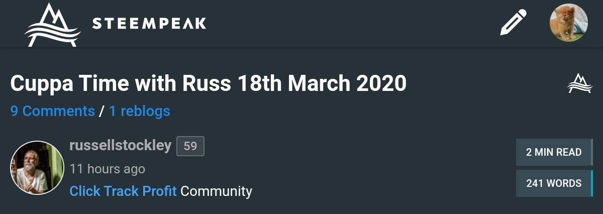Click the reputation badge showing 59
The width and height of the screenshot is (603, 214).
tap(190, 146)
